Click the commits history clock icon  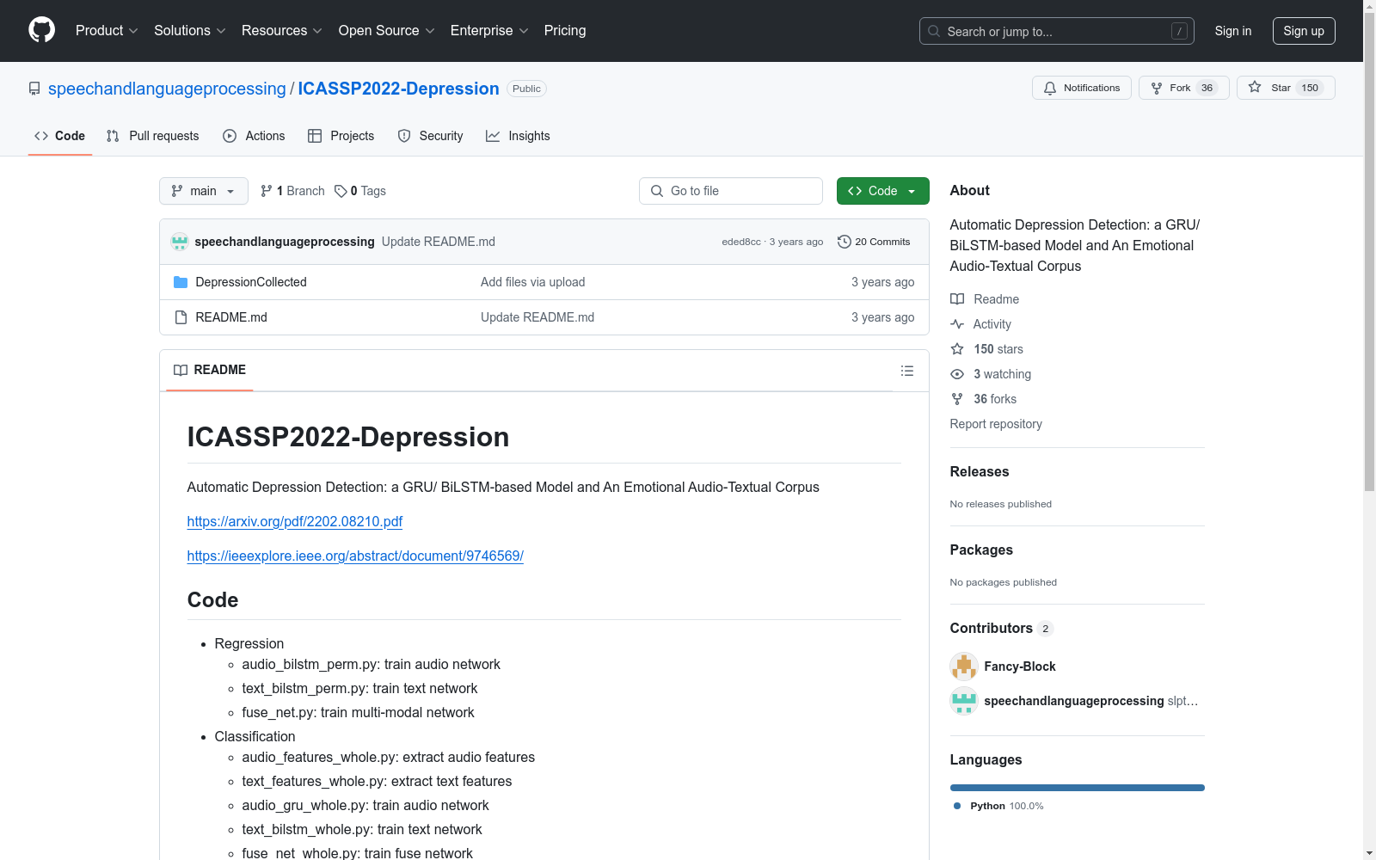[x=845, y=242]
